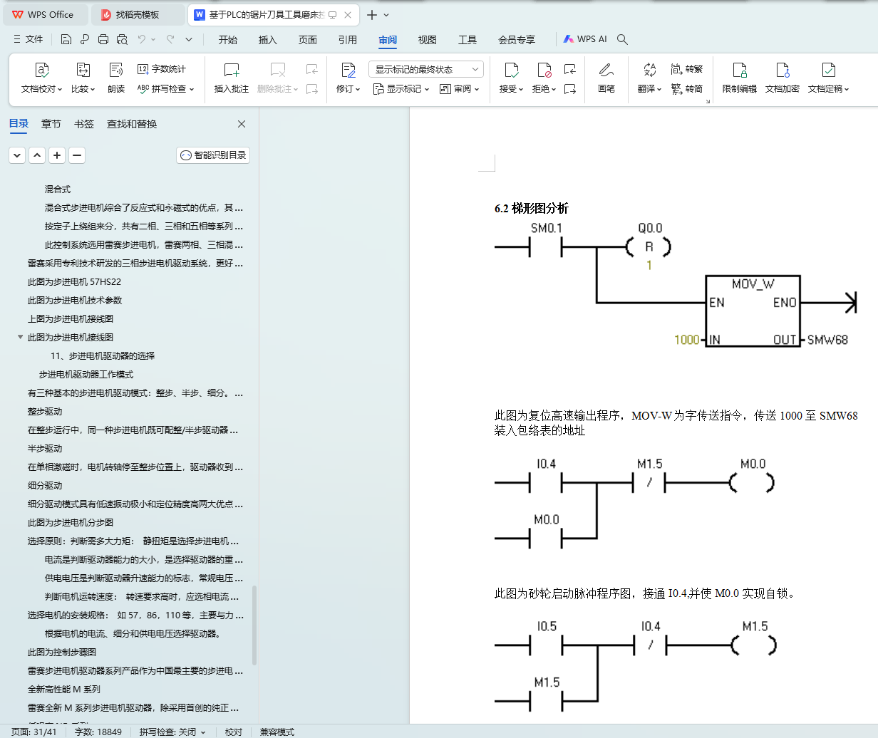The width and height of the screenshot is (878, 738).
Task: Click 文档加密 encrypt document
Action: 783,78
